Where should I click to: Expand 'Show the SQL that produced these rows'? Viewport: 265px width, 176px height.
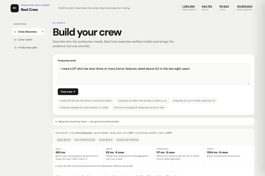tap(94, 166)
